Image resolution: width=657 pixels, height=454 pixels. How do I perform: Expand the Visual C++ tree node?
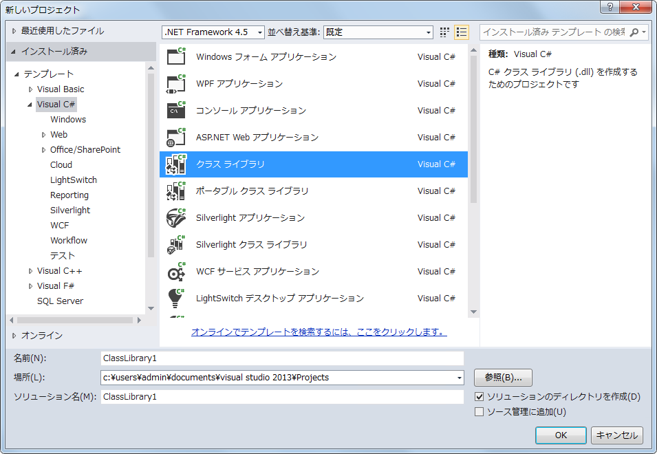tap(30, 271)
